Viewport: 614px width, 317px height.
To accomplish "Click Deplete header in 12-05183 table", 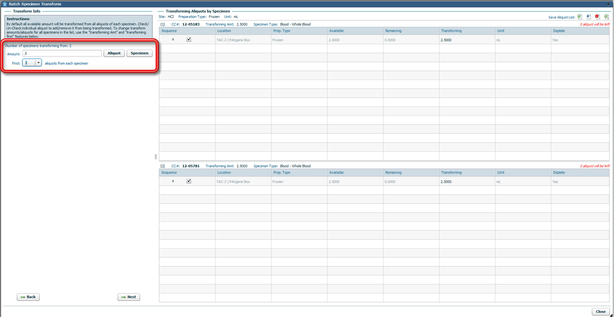I will tap(580, 30).
